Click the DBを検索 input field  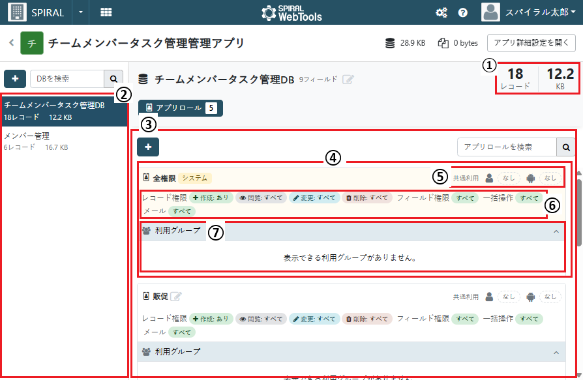click(x=67, y=79)
